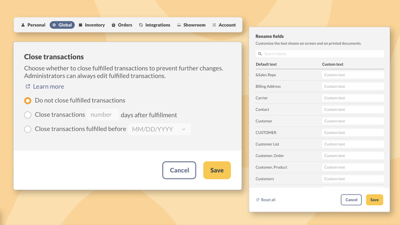Click the Custom text field for Billing Address
Image resolution: width=400 pixels, height=225 pixels.
coord(353,86)
